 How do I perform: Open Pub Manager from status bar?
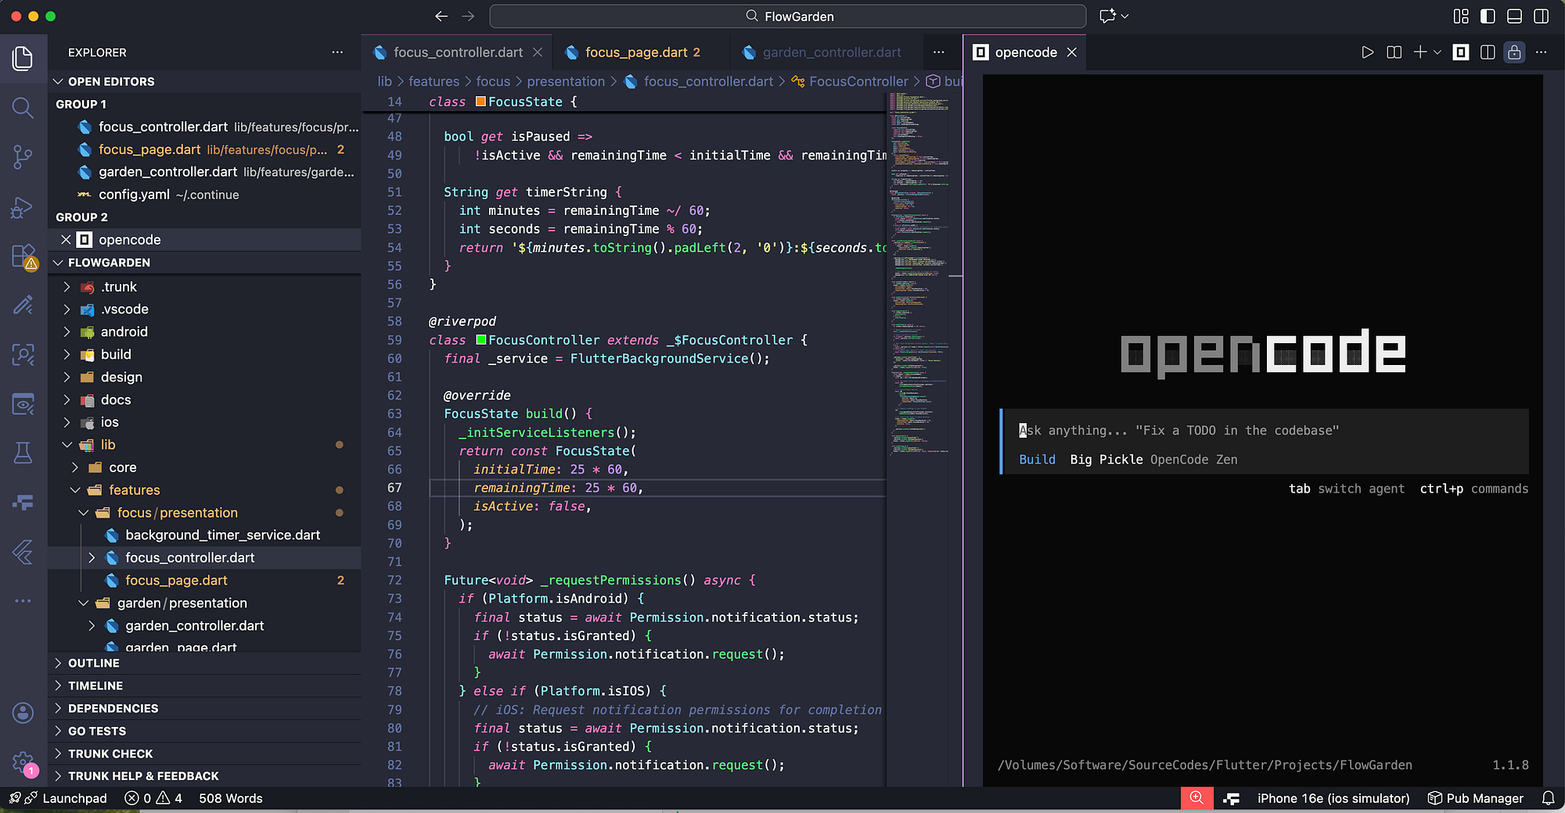pyautogui.click(x=1476, y=798)
